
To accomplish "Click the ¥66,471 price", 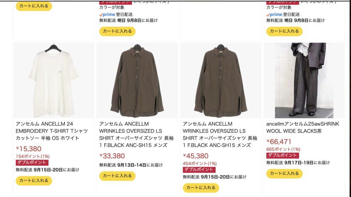I will tap(279, 142).
